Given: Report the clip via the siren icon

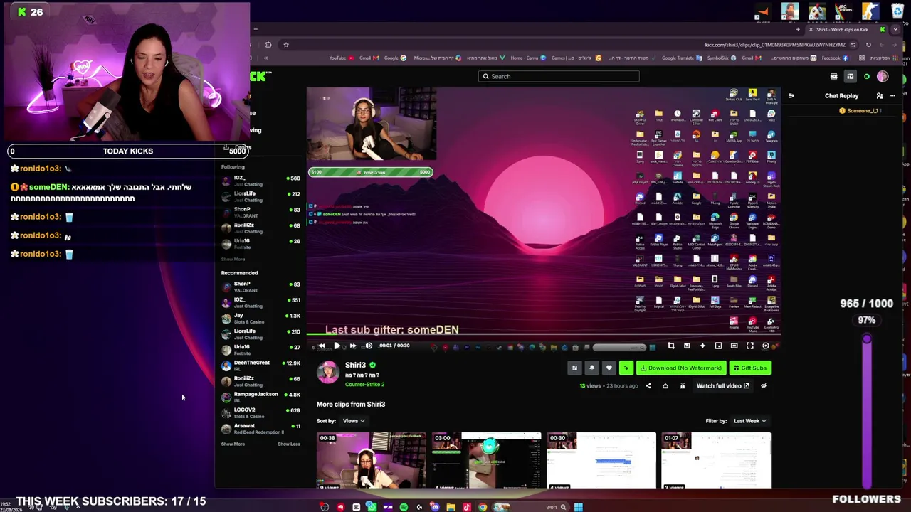Looking at the screenshot, I should (683, 386).
